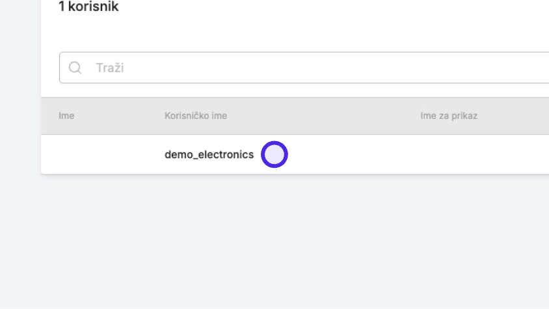Sort by the Korisničko ime column header
The width and height of the screenshot is (549, 309).
[196, 116]
